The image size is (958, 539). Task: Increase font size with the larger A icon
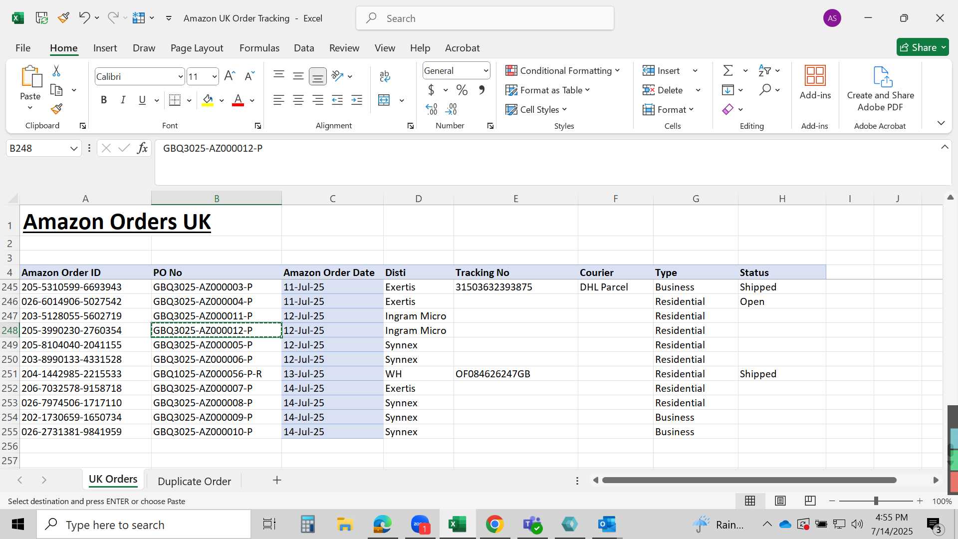coord(230,76)
